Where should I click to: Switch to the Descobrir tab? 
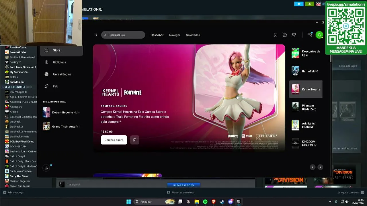(157, 35)
